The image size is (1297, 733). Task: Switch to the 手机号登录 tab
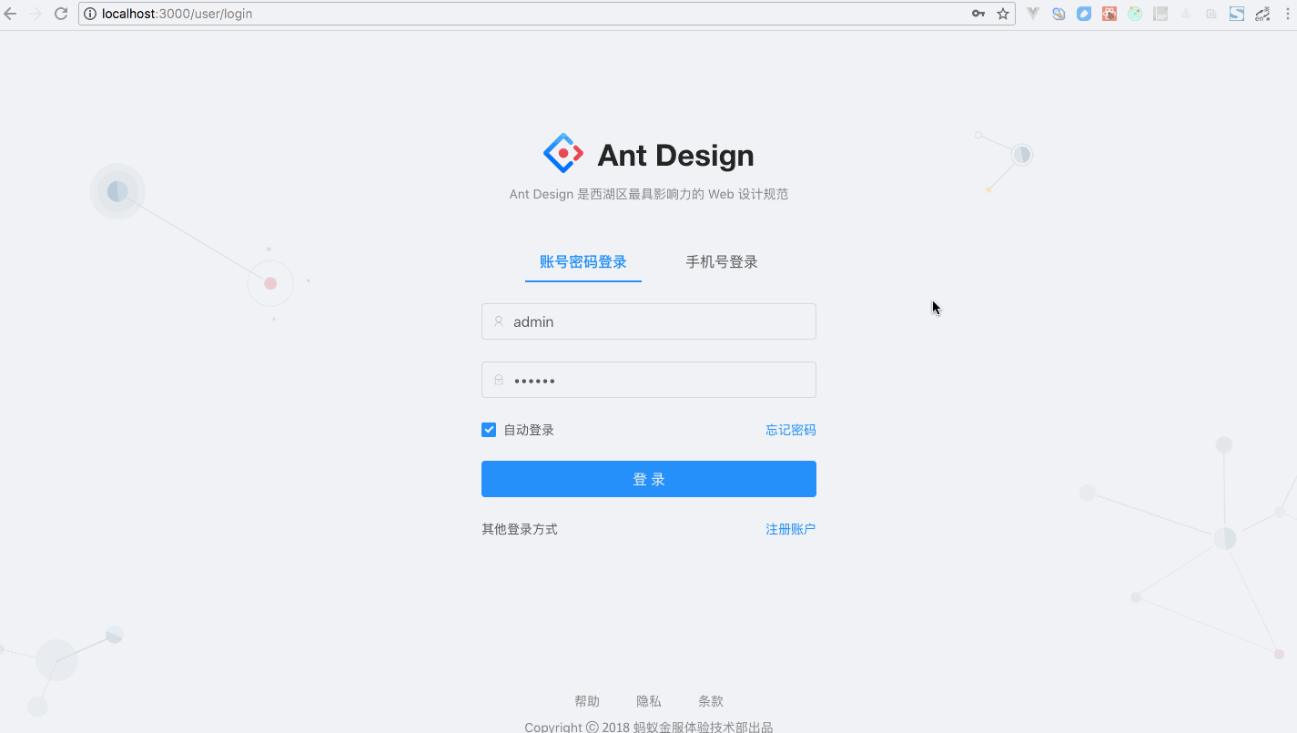[722, 262]
